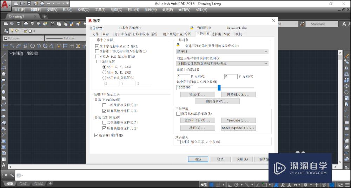Switch to the Model (模型) layout tab
The height and width of the screenshot is (188, 351).
tap(9, 183)
